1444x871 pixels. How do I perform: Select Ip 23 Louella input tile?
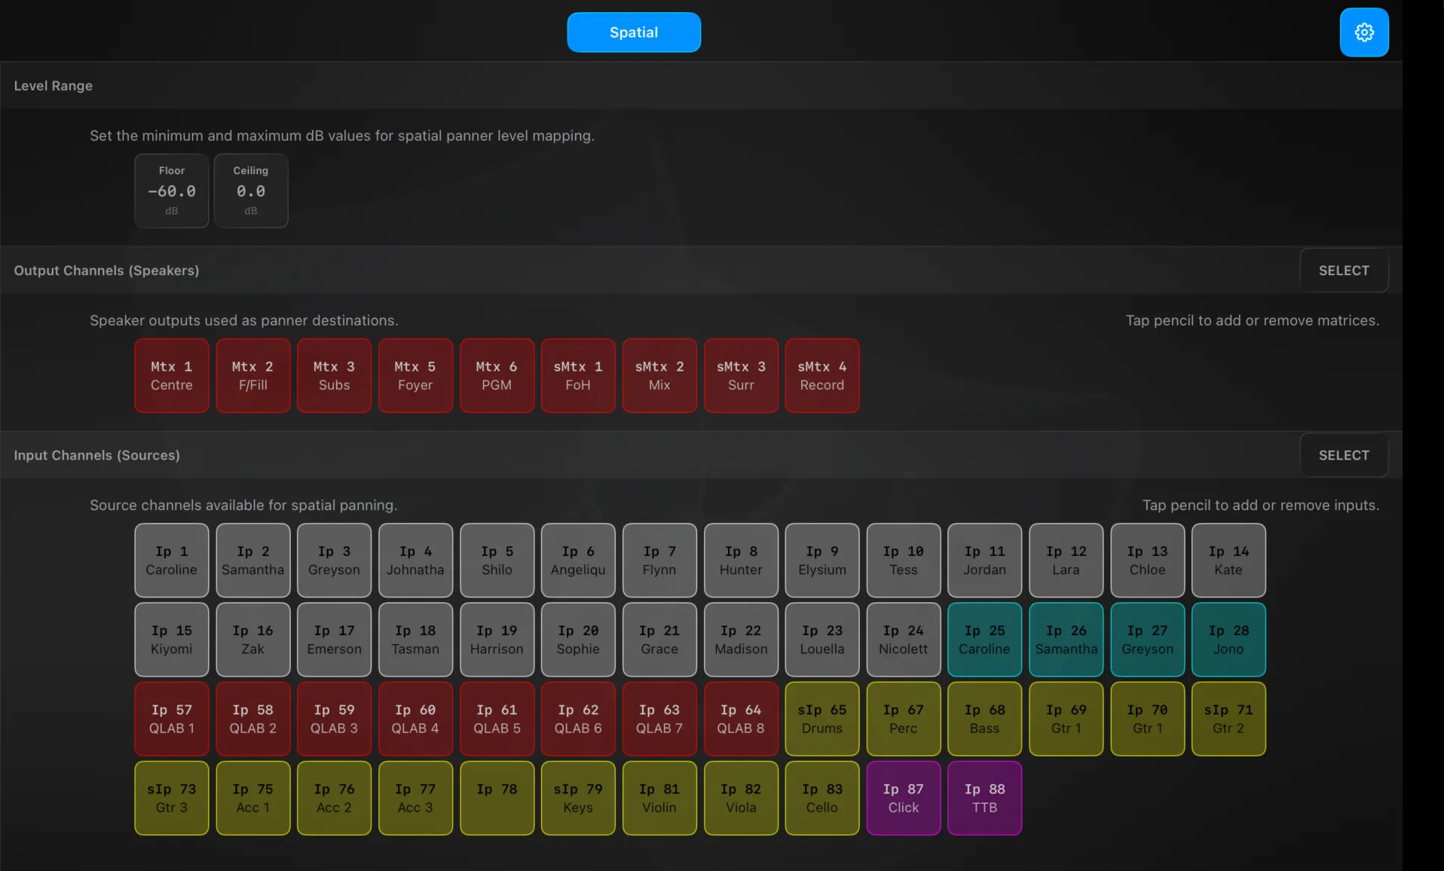[x=822, y=640]
